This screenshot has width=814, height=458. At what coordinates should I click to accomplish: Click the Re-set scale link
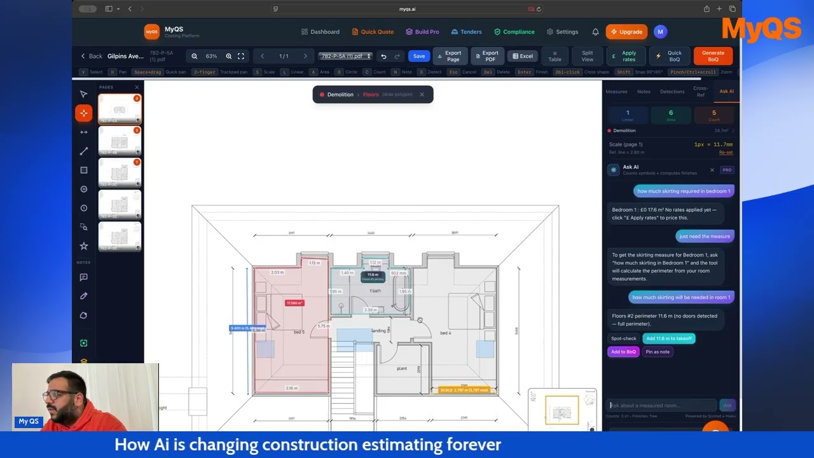click(x=726, y=153)
